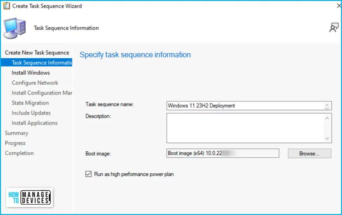Select Install Configuration Manager step
The image size is (342, 215).
pyautogui.click(x=42, y=93)
